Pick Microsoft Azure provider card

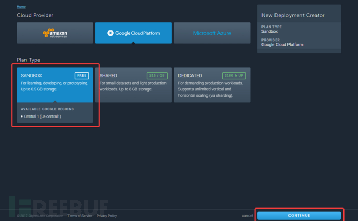212,33
